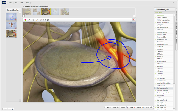Image resolution: width=178 pixels, height=111 pixels.
Task: Select Side Bulge T12-L1 playlist item
Action: point(164,100)
